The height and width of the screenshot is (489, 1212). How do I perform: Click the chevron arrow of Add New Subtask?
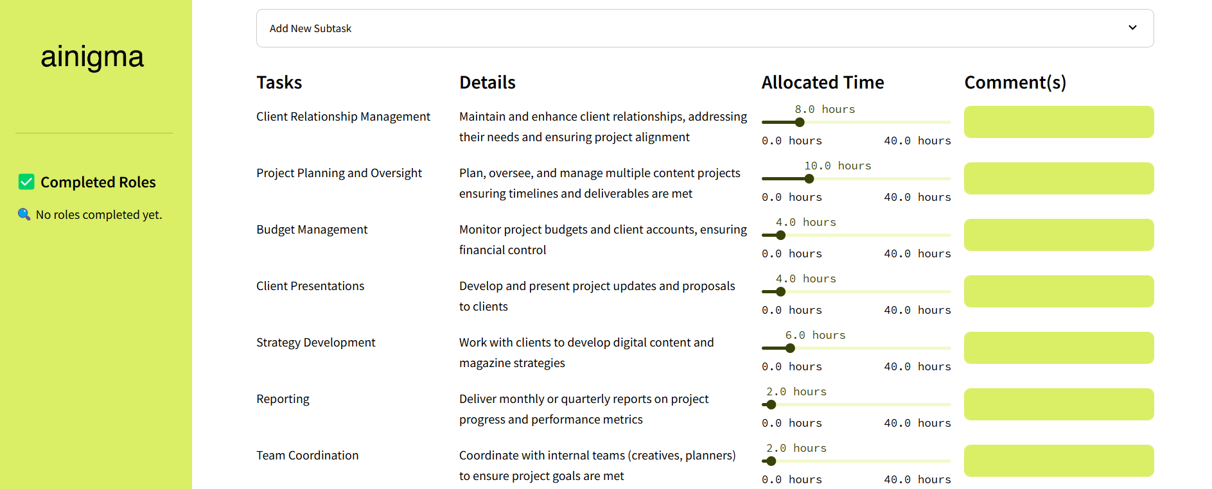1132,28
